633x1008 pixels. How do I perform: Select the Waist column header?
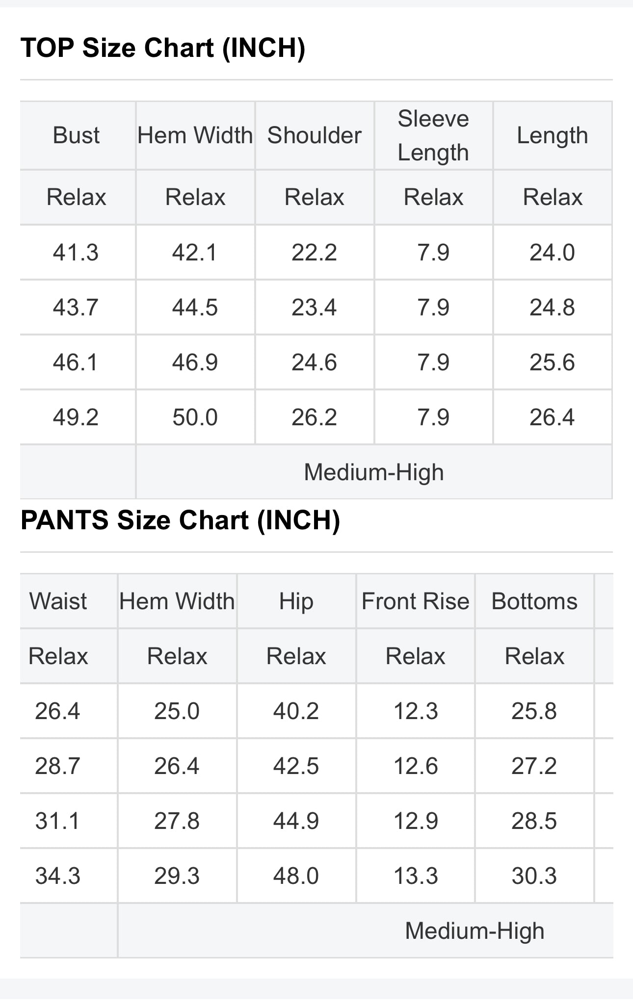(x=58, y=601)
